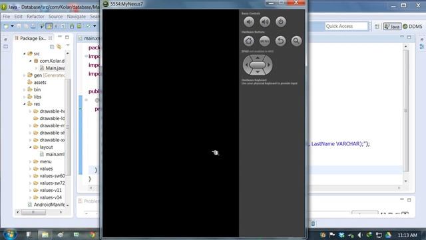Click the Package Explorer vertical scrollbar
426x240 pixels.
click(68, 127)
